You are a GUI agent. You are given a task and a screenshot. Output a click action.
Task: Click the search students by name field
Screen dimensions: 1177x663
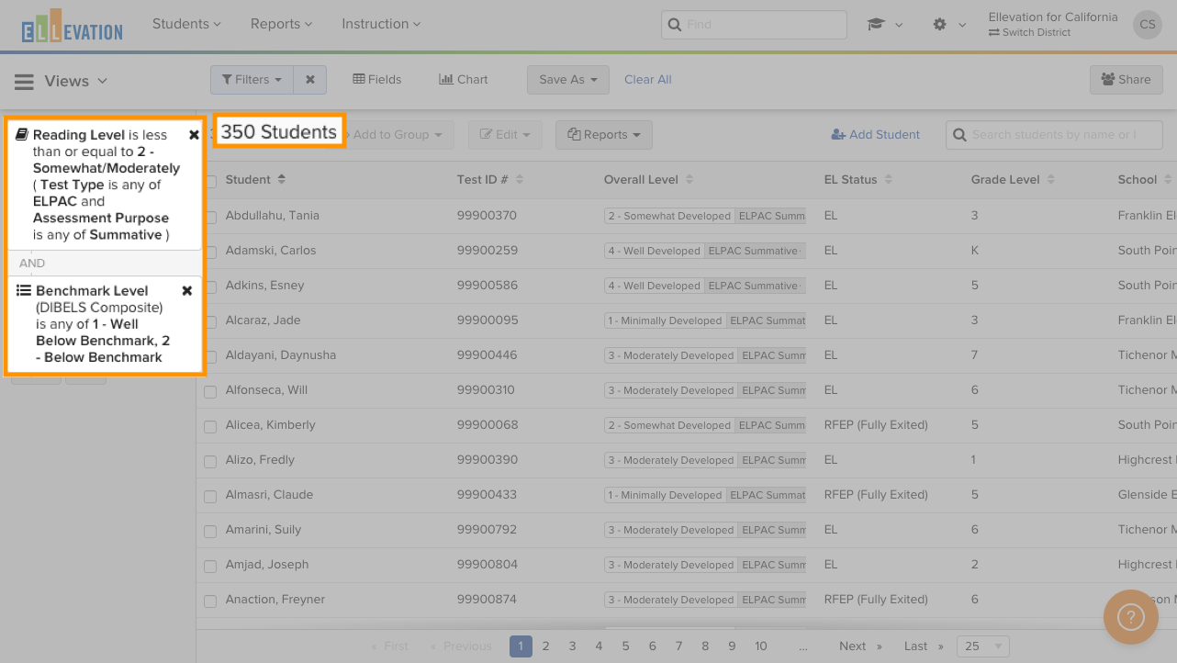tap(1054, 135)
